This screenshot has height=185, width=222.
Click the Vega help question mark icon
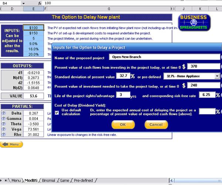point(3,129)
